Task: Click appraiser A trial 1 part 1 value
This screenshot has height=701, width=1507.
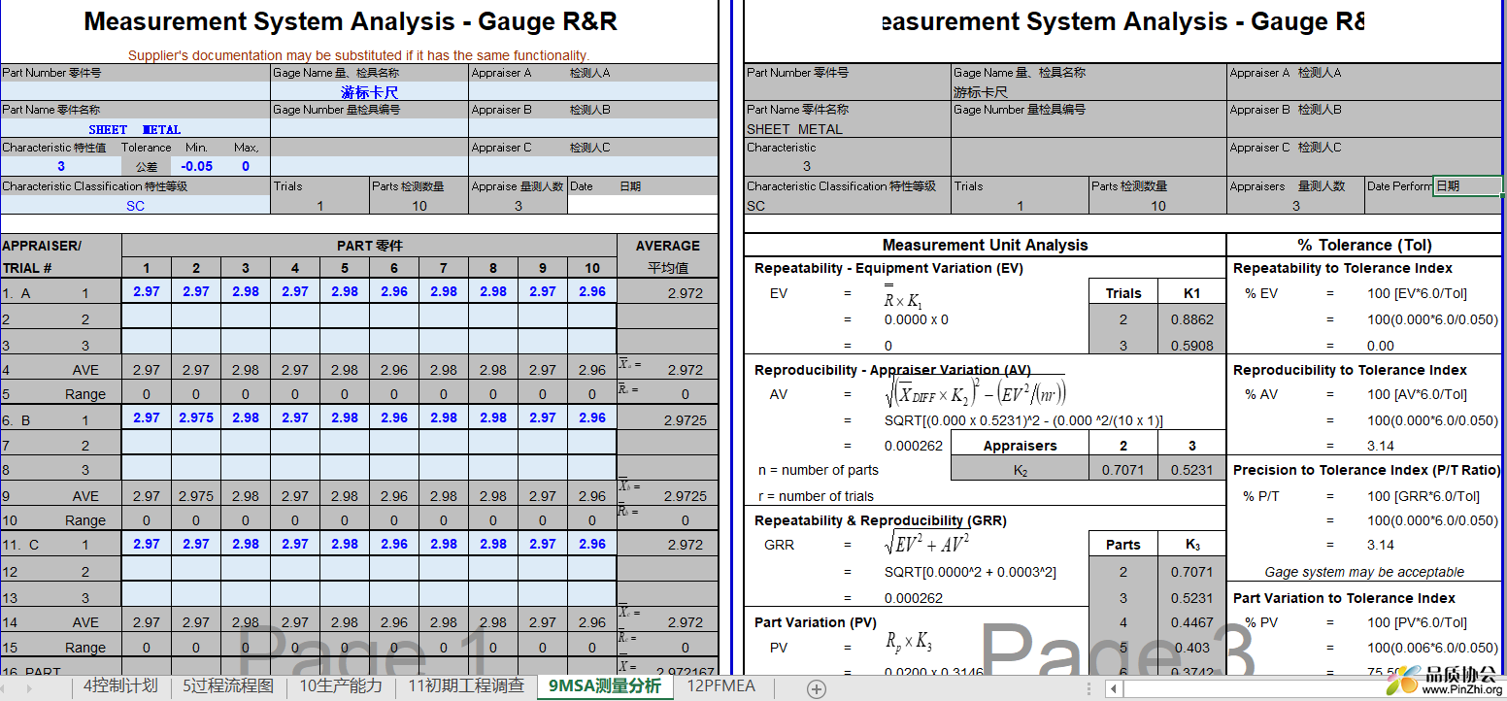Action: [147, 291]
